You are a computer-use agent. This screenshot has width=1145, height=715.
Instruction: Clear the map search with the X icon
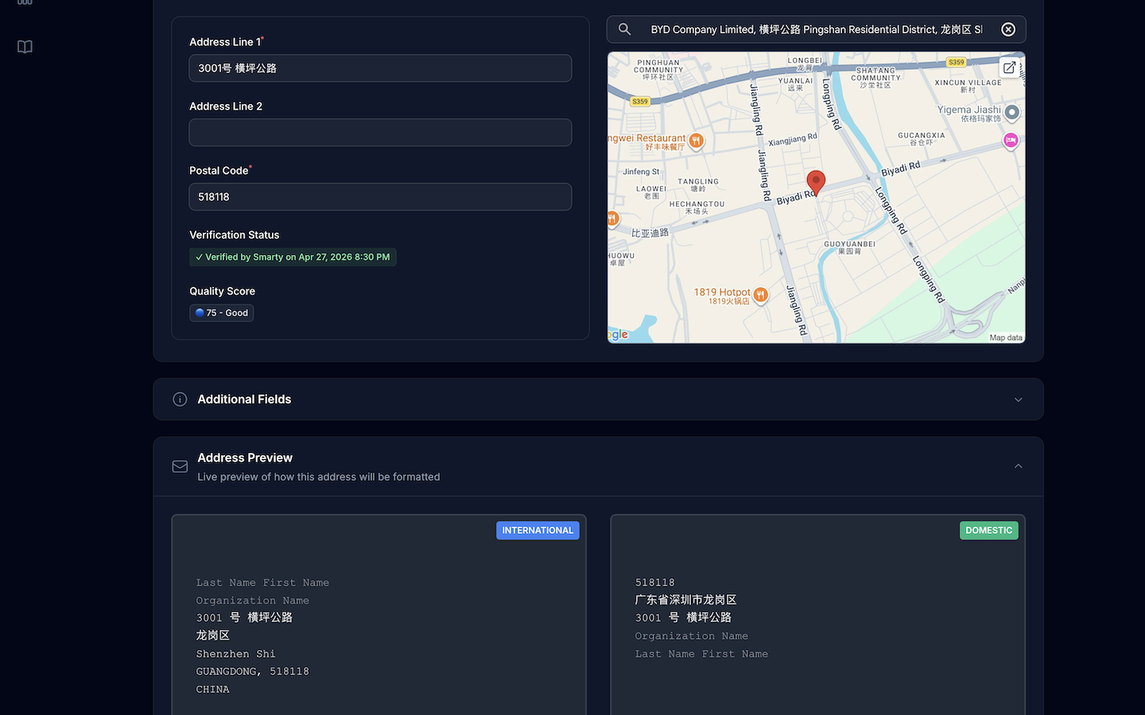(1008, 29)
